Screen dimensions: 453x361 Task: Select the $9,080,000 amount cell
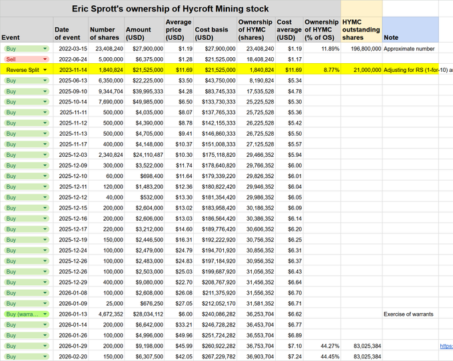(x=145, y=283)
